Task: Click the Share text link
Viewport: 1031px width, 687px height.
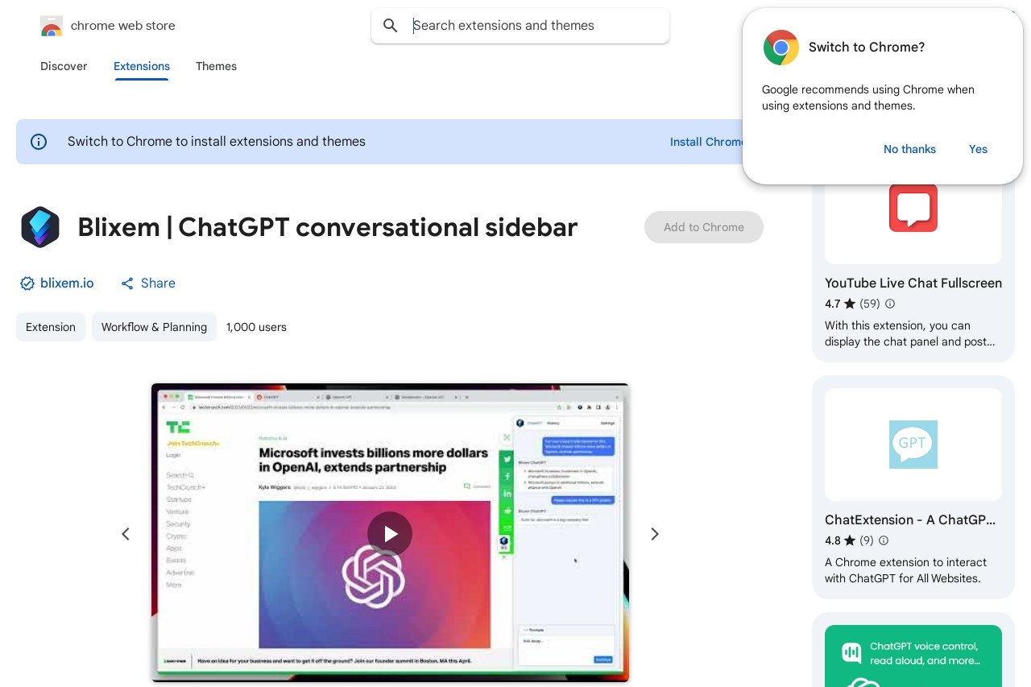Action: (x=158, y=283)
